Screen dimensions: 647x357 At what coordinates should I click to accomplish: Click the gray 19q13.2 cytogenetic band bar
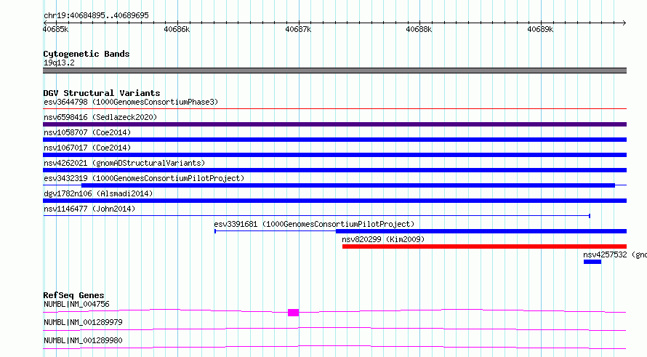tap(334, 71)
